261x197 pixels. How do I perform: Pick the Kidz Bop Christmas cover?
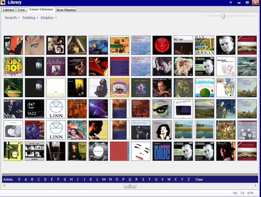[13, 66]
